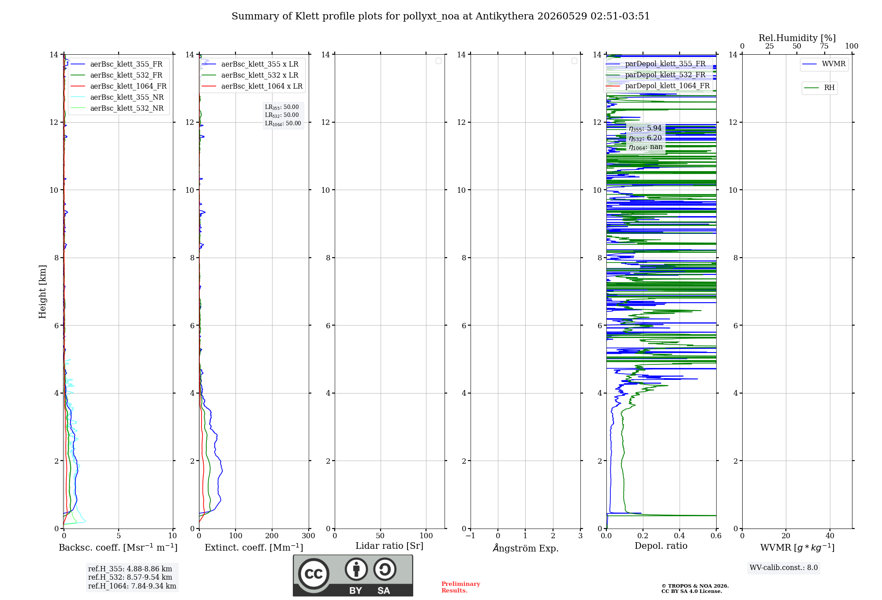Click the 'Extinct. coeff. [Mm⁻¹]' axis label
The width and height of the screenshot is (882, 600).
click(x=254, y=547)
